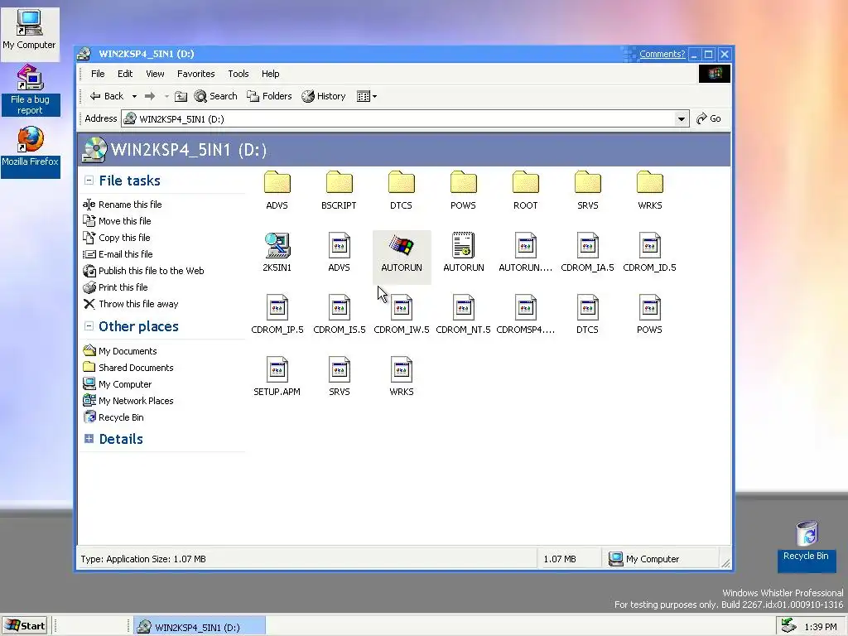
Task: Click the Forward arrow toolbar button
Action: (x=150, y=96)
